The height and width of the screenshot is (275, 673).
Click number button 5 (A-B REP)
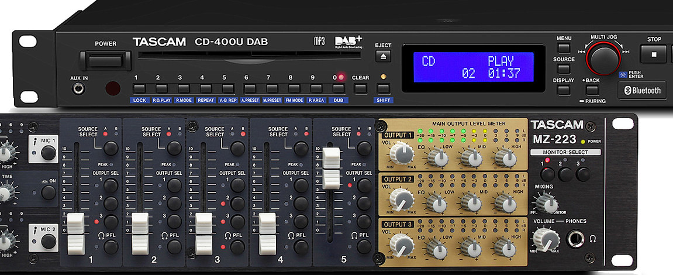(228, 89)
